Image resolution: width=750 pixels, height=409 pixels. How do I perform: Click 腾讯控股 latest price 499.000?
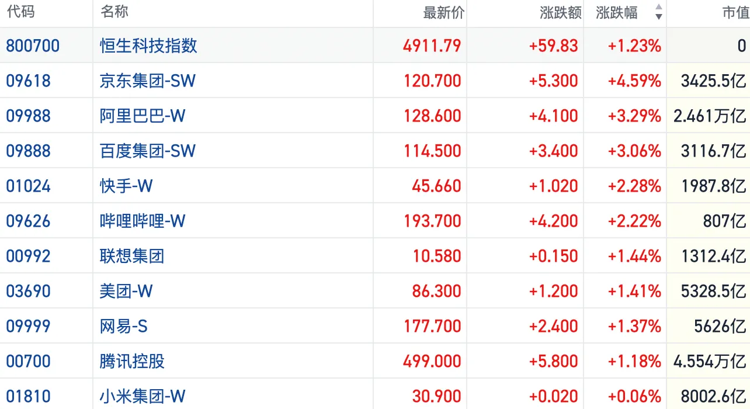click(432, 361)
